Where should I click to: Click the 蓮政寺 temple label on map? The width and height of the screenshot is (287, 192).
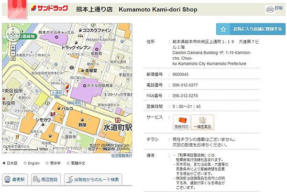pos(70,137)
